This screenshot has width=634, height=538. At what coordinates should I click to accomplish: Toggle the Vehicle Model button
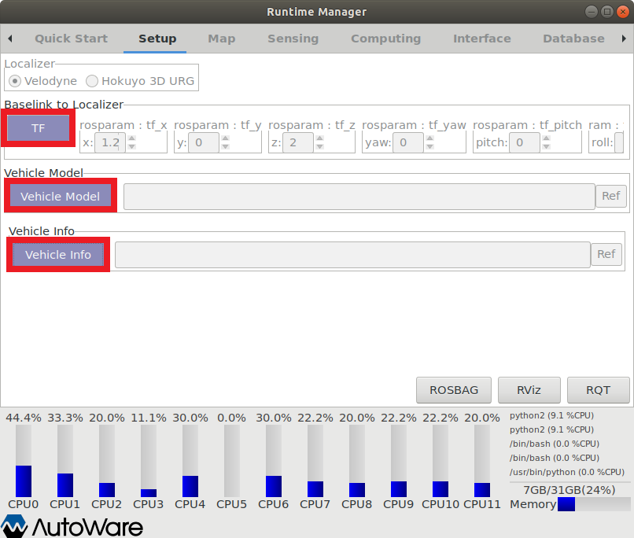(60, 196)
